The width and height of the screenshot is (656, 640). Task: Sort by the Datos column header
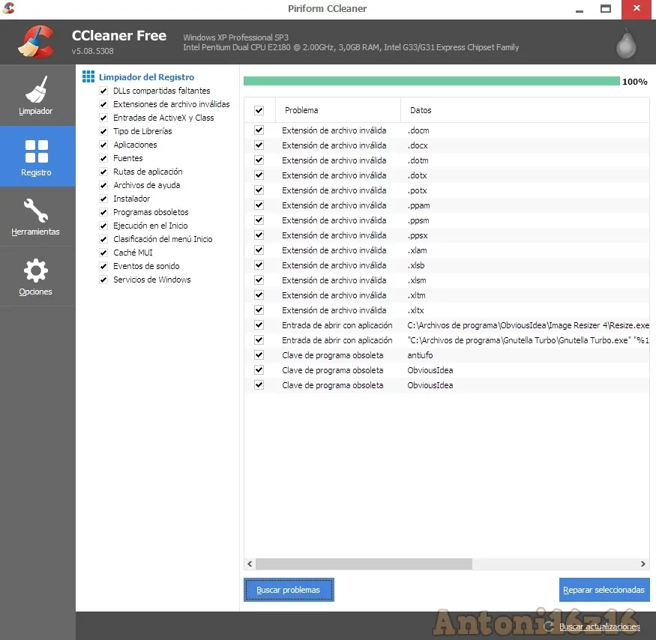pyautogui.click(x=525, y=110)
